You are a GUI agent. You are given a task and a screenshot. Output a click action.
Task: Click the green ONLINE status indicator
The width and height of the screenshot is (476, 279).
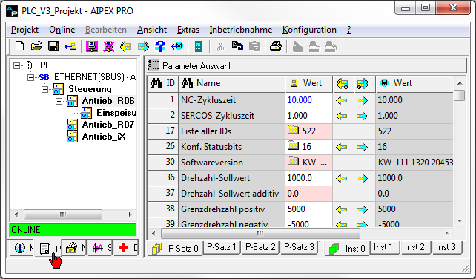pyautogui.click(x=73, y=230)
